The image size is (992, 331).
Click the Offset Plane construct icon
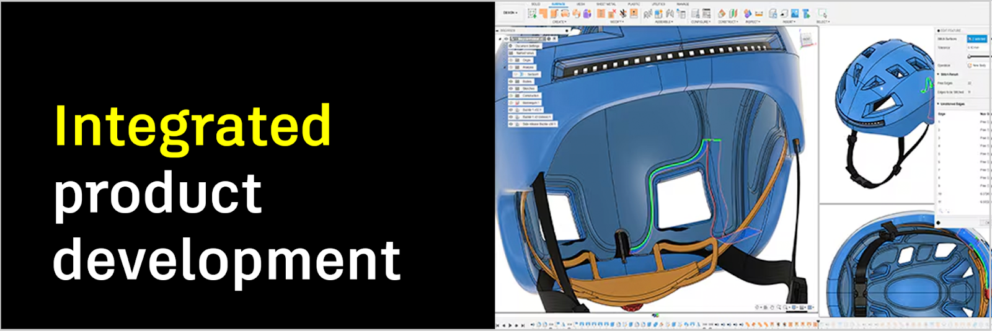[x=722, y=14]
